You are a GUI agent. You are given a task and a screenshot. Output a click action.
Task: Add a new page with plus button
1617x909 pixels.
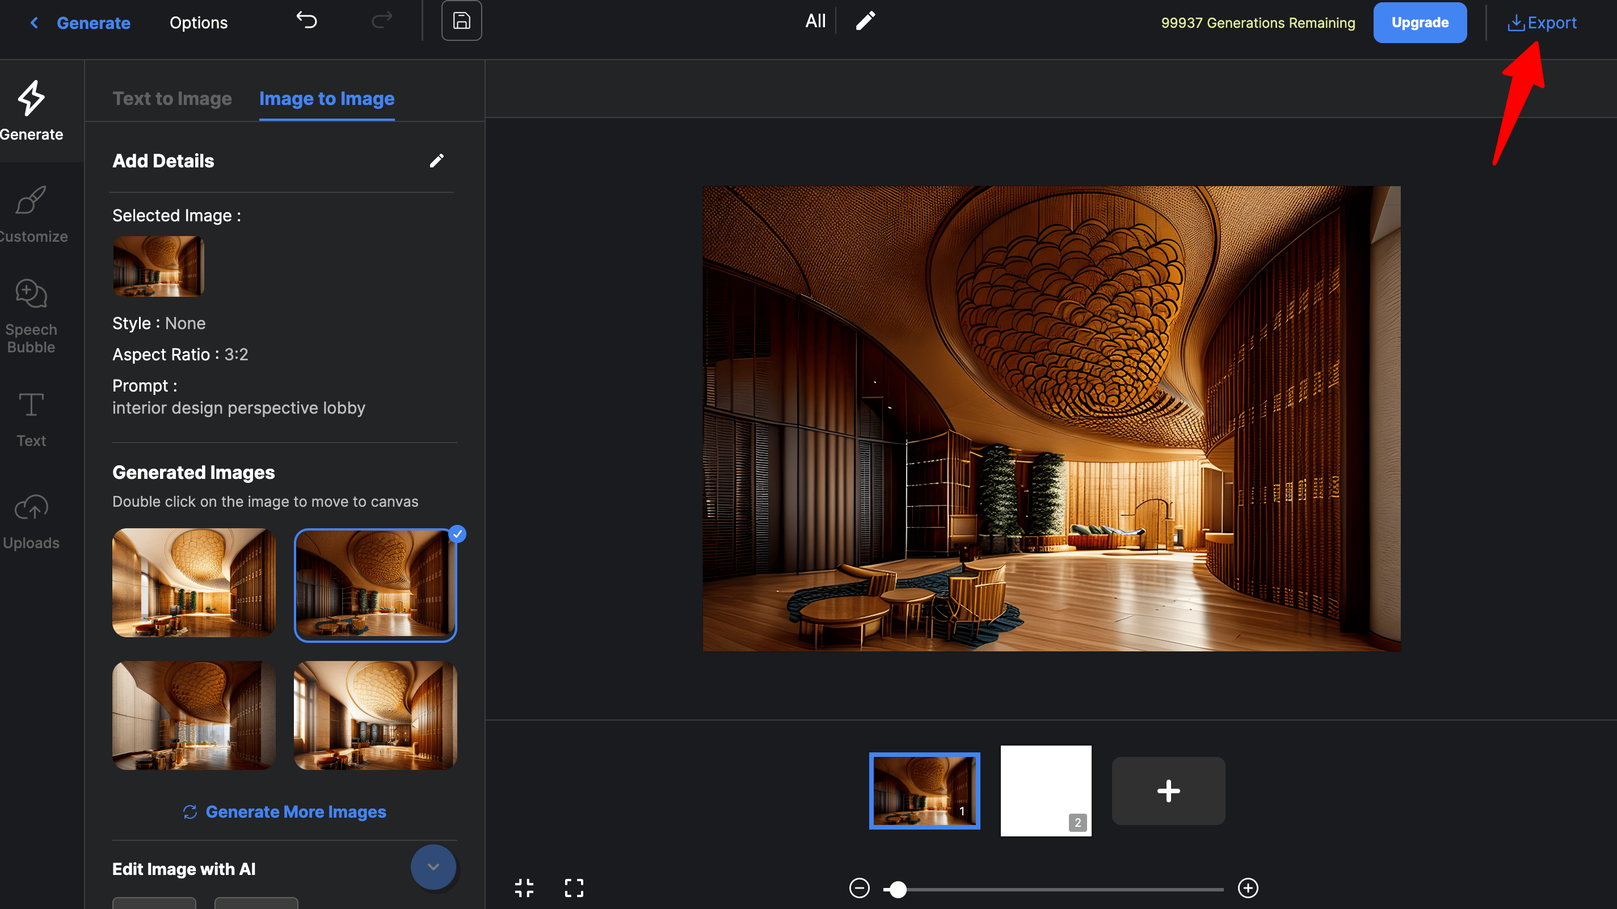[1168, 790]
